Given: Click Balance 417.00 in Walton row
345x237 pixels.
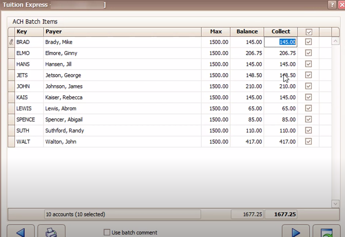Looking at the screenshot, I should 254,142.
